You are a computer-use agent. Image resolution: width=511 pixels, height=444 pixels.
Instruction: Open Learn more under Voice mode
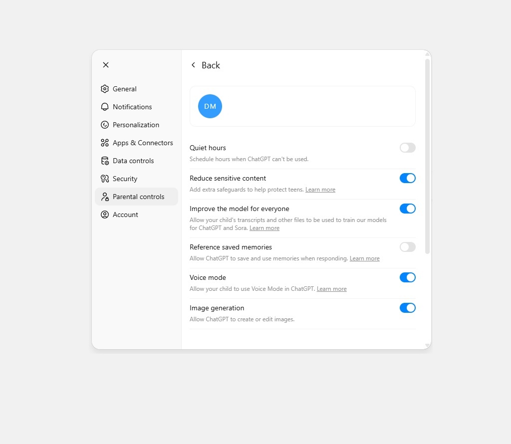pos(331,289)
